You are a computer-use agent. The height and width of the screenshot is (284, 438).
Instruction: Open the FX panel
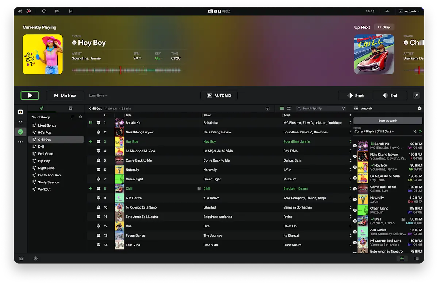(57, 11)
